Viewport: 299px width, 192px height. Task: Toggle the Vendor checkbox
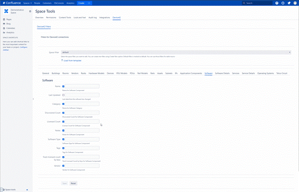click(64, 166)
